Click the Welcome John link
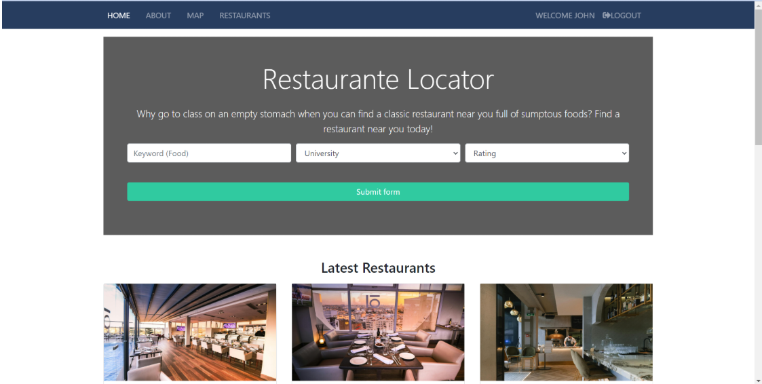The height and width of the screenshot is (384, 762). point(565,16)
